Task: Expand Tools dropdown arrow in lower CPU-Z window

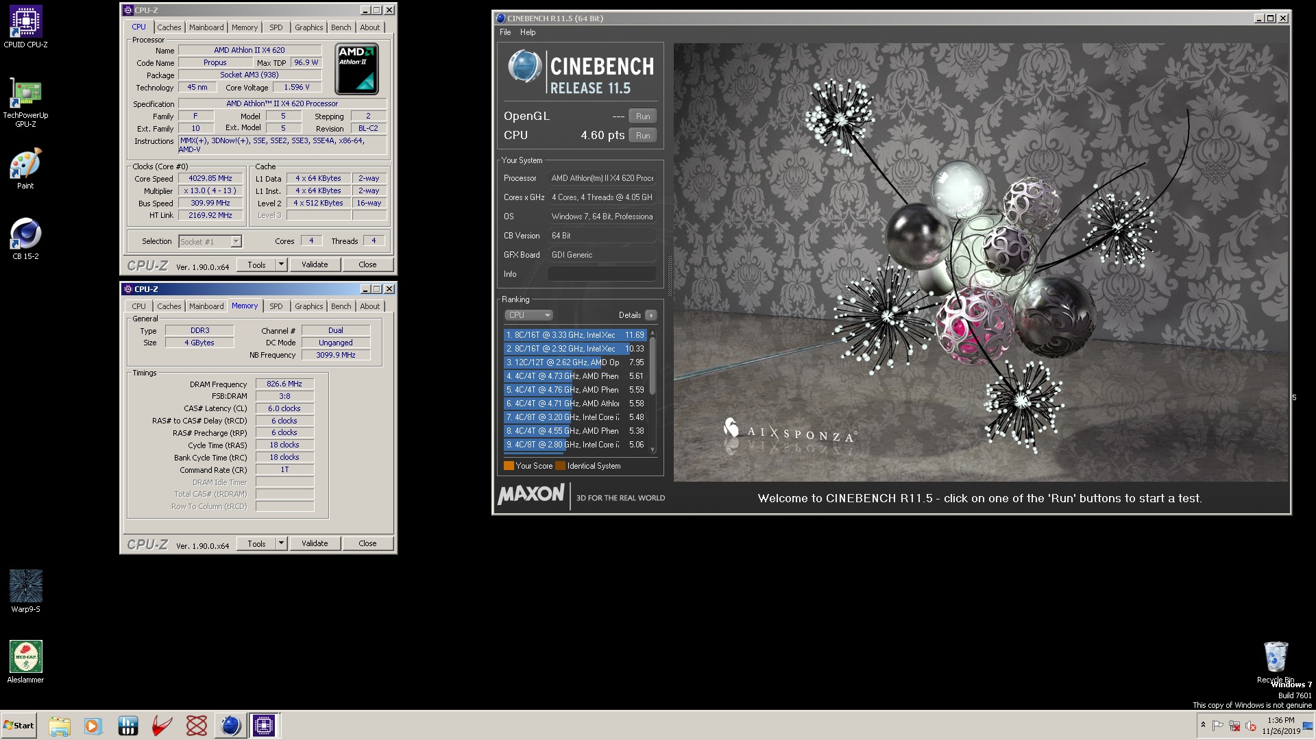Action: tap(281, 543)
